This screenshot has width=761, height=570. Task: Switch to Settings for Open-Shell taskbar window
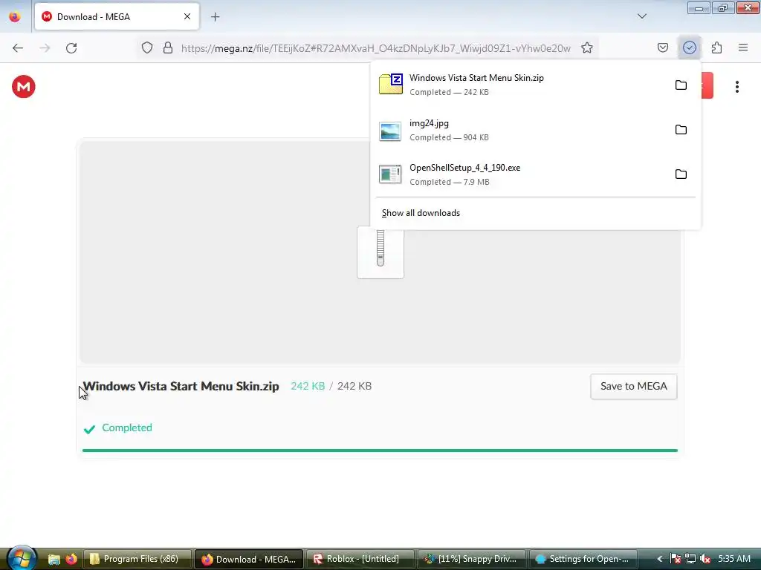(583, 560)
